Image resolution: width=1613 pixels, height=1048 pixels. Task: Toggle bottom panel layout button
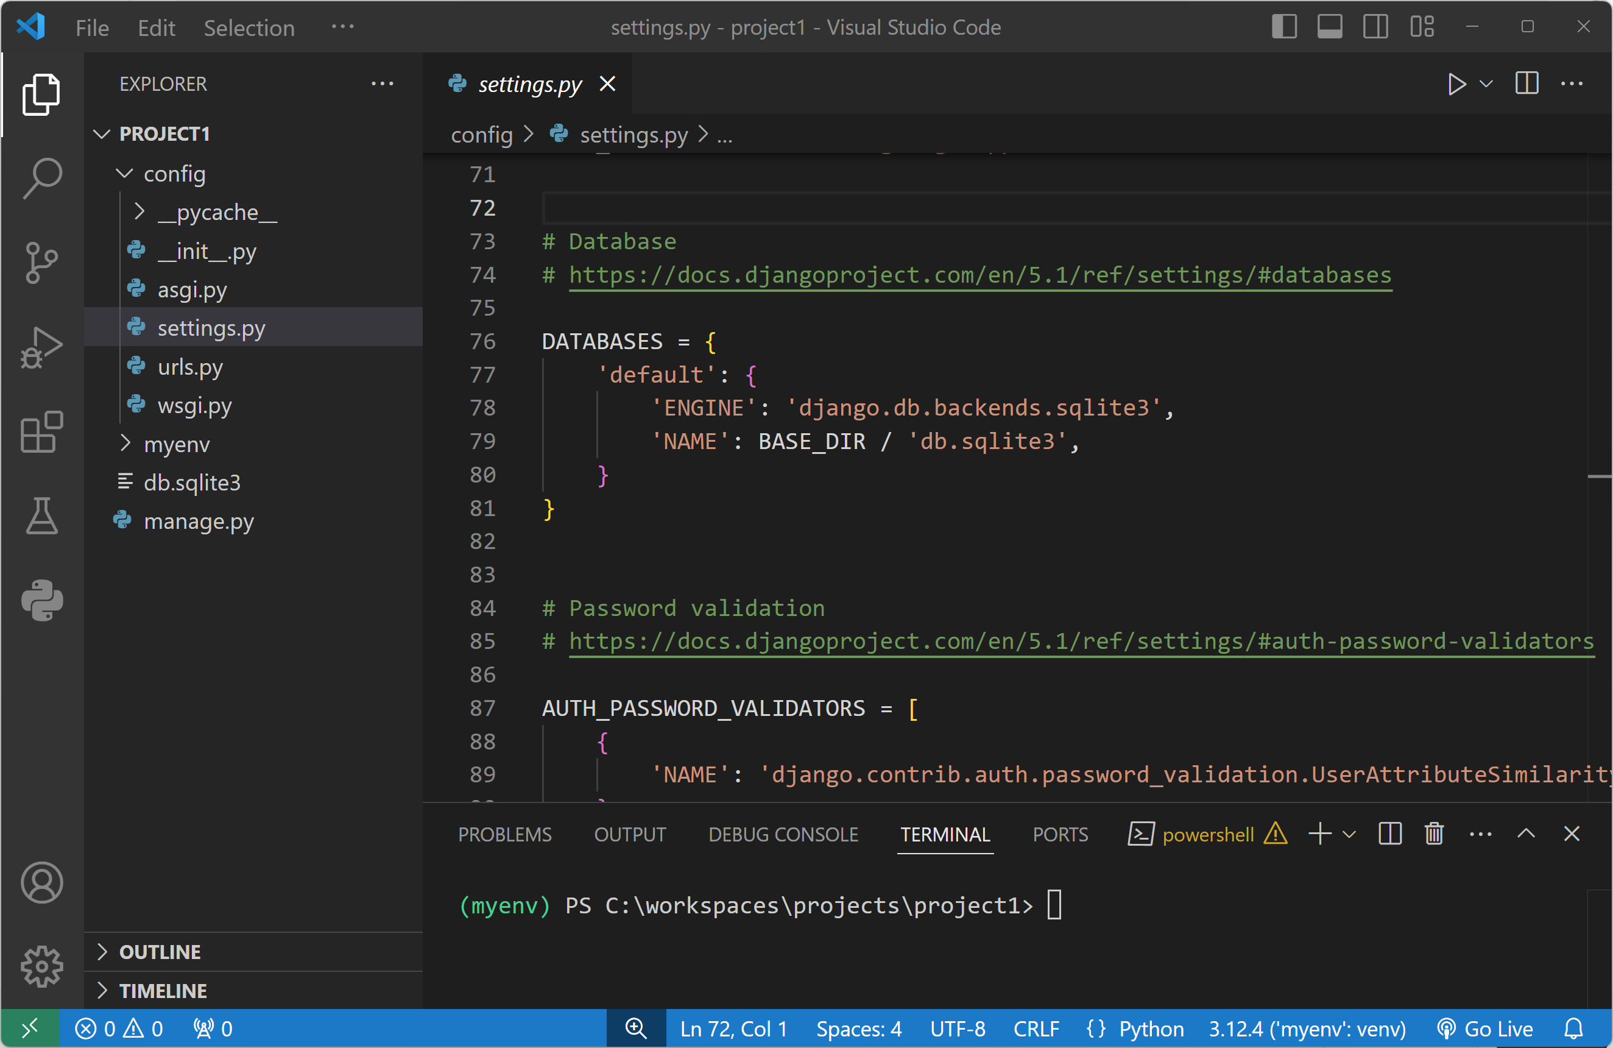(x=1330, y=27)
